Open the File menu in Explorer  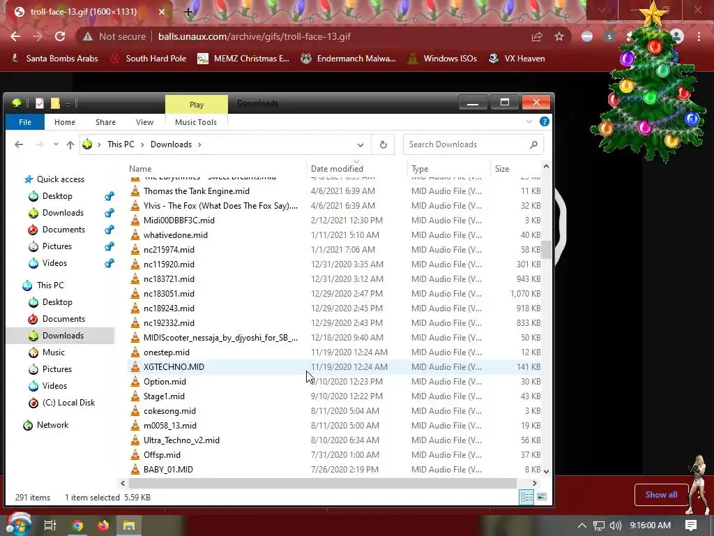pyautogui.click(x=25, y=122)
